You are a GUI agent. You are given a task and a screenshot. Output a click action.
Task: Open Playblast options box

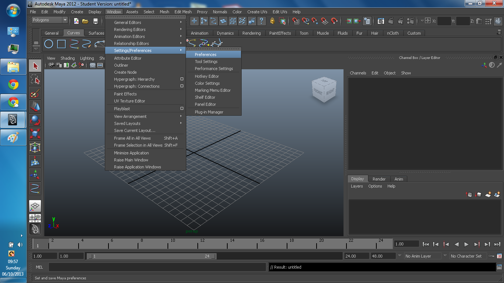[x=182, y=109]
